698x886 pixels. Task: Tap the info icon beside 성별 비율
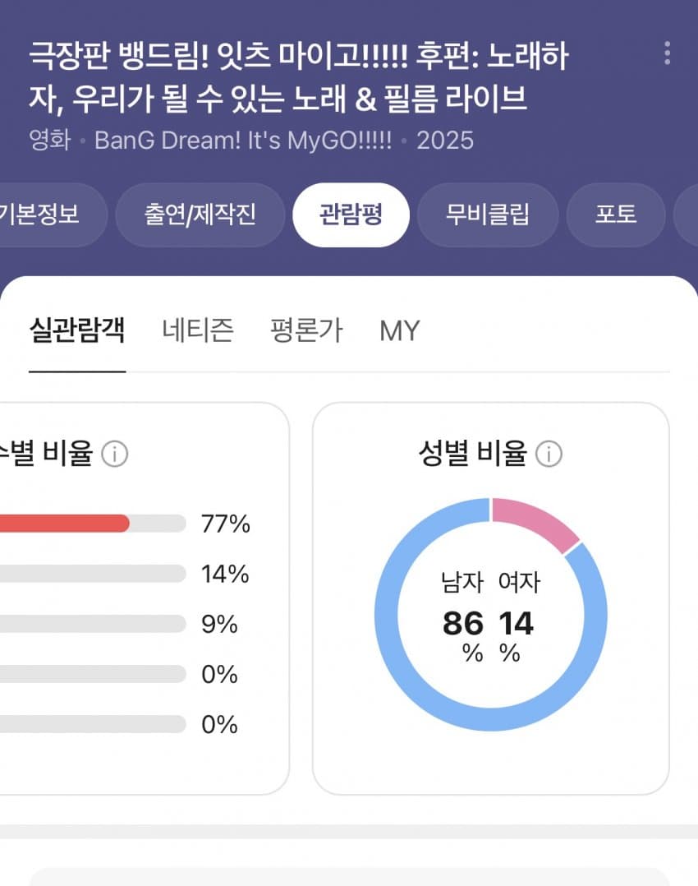(x=549, y=454)
